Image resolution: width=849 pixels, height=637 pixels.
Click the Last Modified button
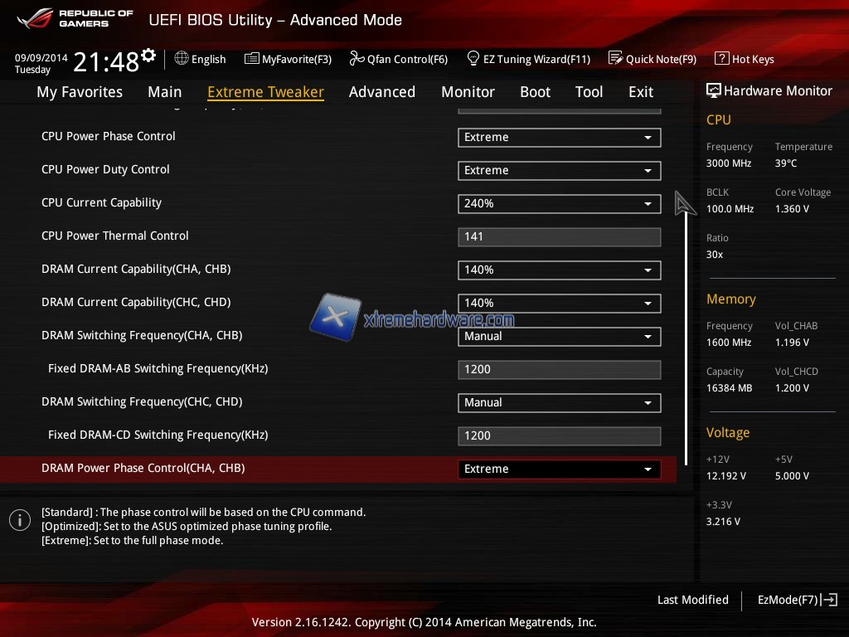pos(692,600)
